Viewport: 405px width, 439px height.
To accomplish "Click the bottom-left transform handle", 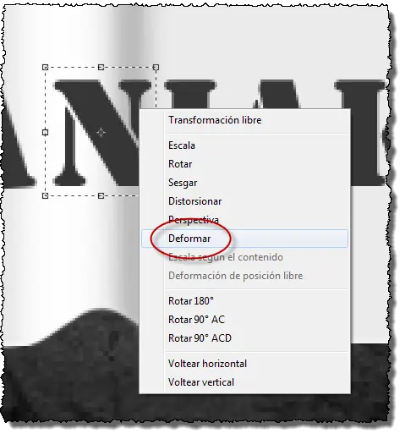I will (45, 195).
